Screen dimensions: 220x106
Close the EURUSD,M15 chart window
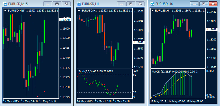pos(66,4)
